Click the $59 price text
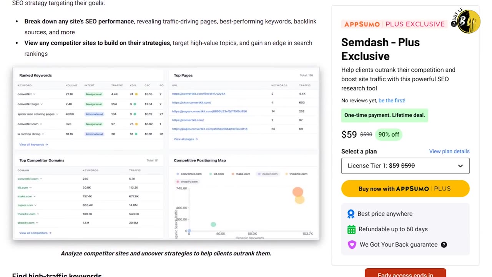The image size is (492, 277). click(349, 134)
